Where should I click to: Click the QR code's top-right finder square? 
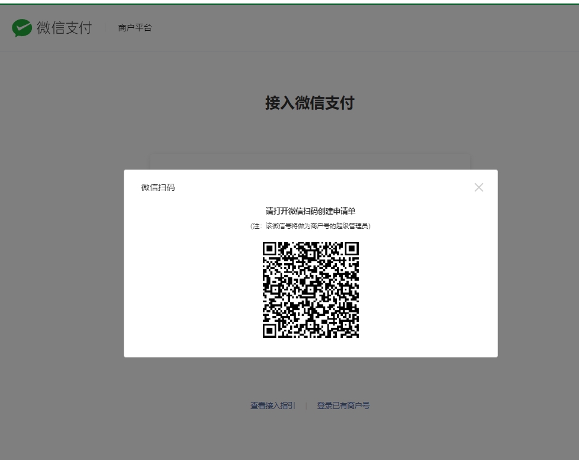[x=352, y=248]
